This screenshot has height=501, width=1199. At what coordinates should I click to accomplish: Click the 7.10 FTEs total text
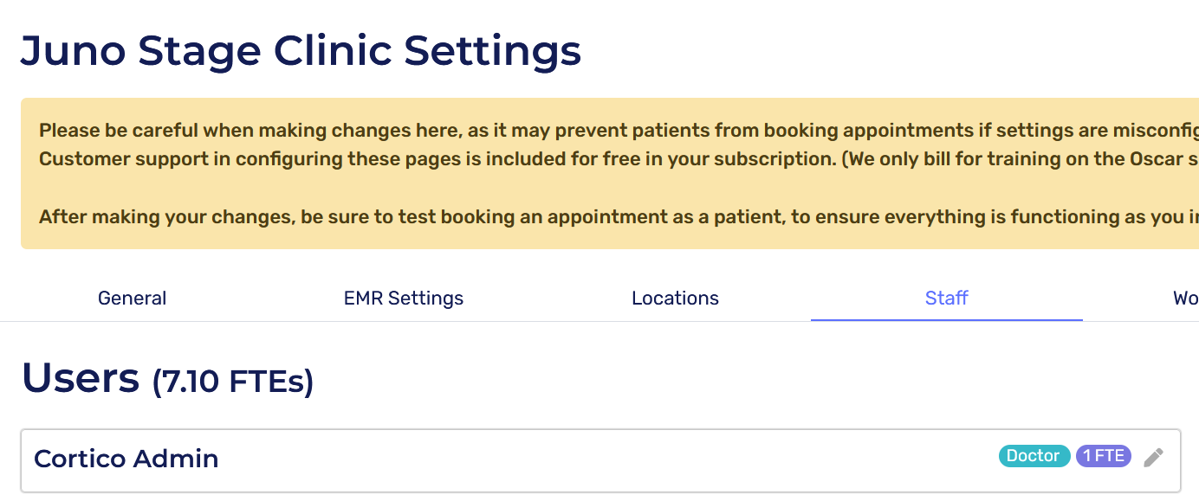[x=233, y=382]
